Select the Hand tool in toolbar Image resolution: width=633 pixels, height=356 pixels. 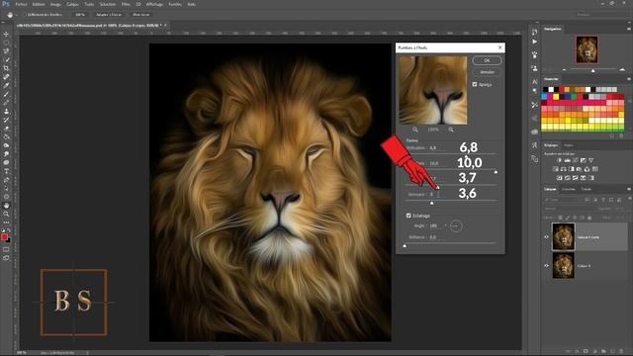pos(6,206)
